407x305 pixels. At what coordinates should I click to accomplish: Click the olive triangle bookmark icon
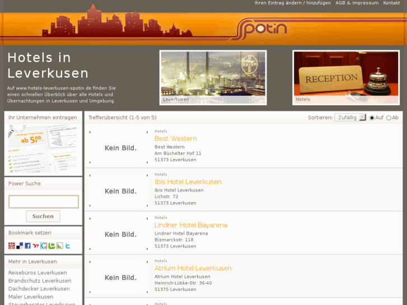click(x=60, y=246)
